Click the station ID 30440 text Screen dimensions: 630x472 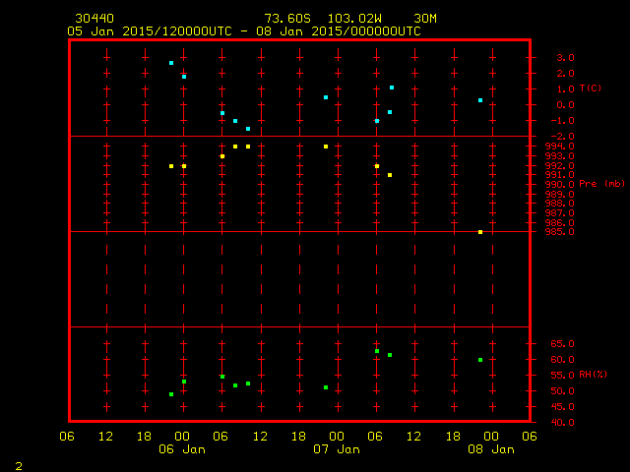[x=94, y=19]
